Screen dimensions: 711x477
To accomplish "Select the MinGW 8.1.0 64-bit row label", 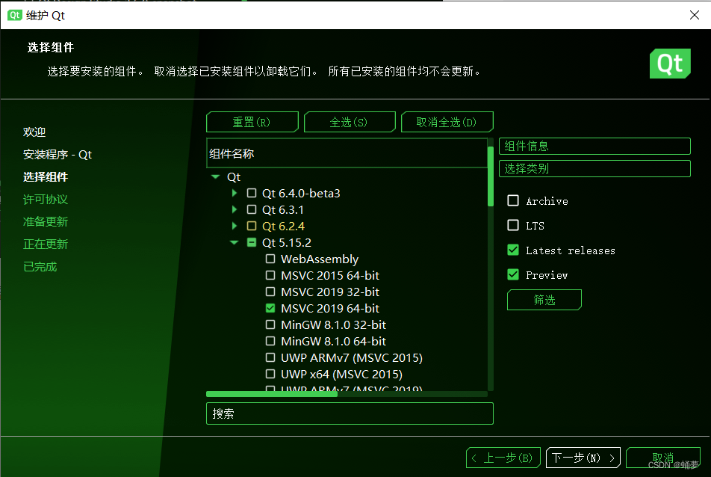I will pos(333,341).
